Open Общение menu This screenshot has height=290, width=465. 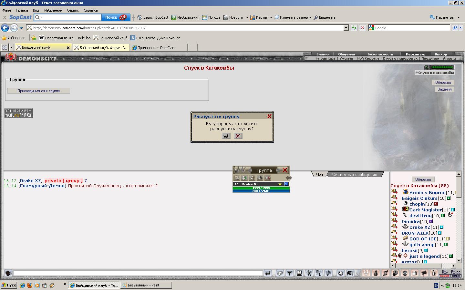346,54
